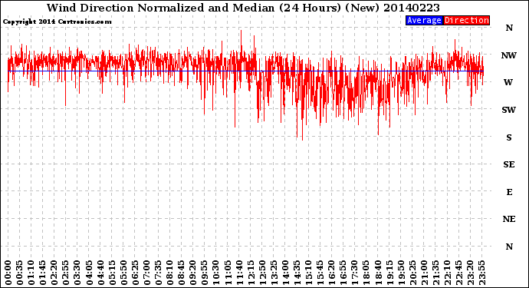Click the 17:30 time label

tap(354, 273)
